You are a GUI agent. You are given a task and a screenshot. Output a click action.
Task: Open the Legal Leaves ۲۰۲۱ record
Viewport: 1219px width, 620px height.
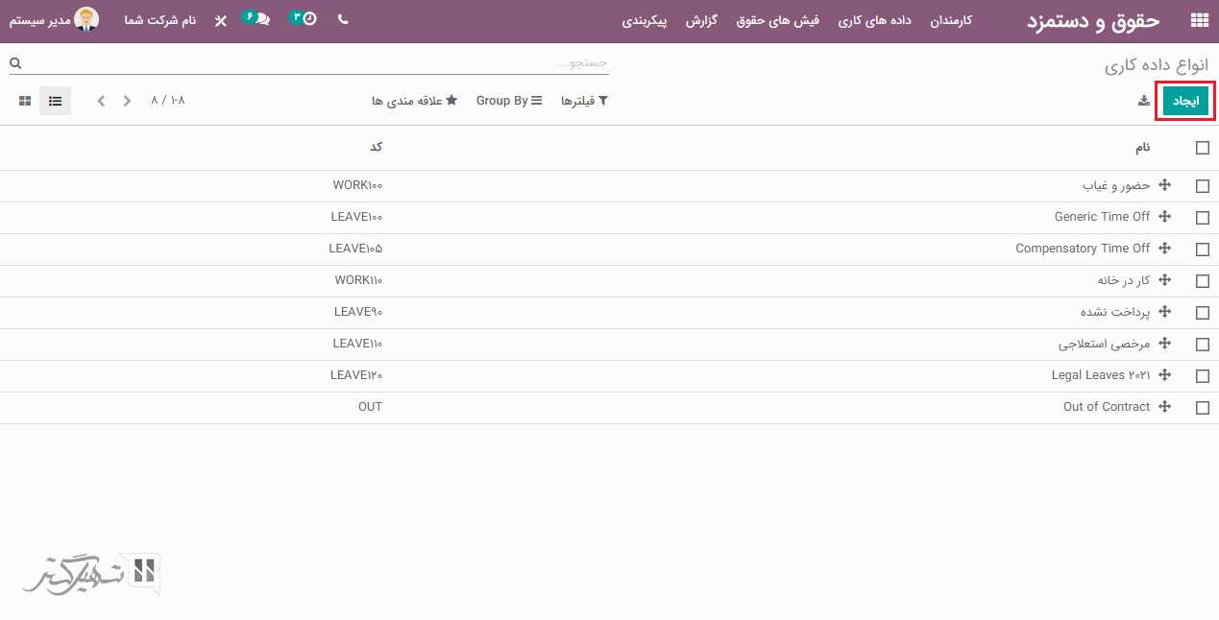tap(1101, 375)
